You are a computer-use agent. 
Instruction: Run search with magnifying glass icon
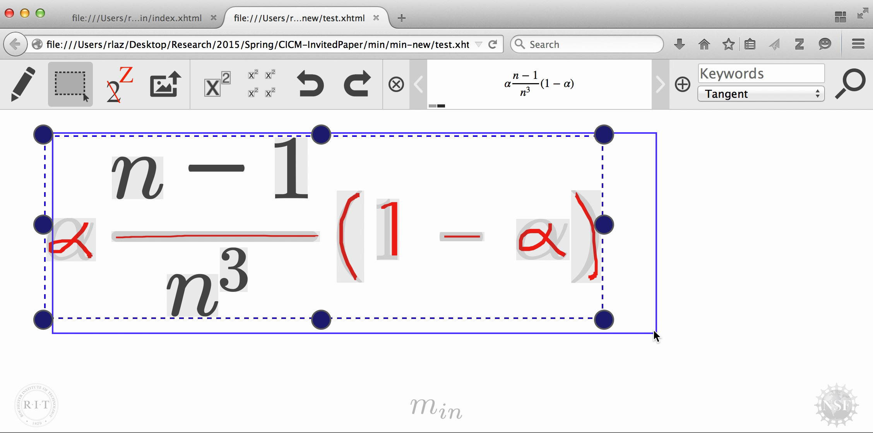(850, 84)
